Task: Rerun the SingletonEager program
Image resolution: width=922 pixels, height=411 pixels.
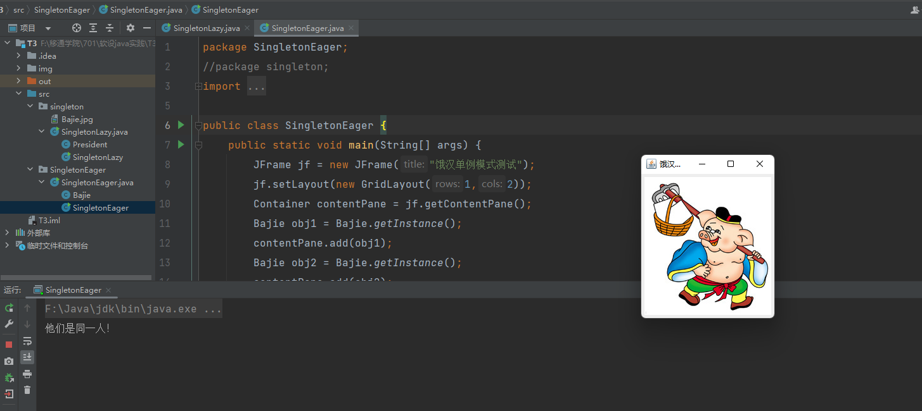Action: click(x=9, y=308)
